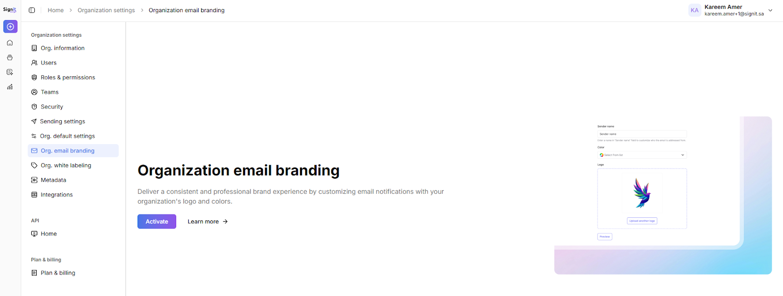The image size is (783, 296).
Task: Click the email branding preview illustration
Action: 663,195
